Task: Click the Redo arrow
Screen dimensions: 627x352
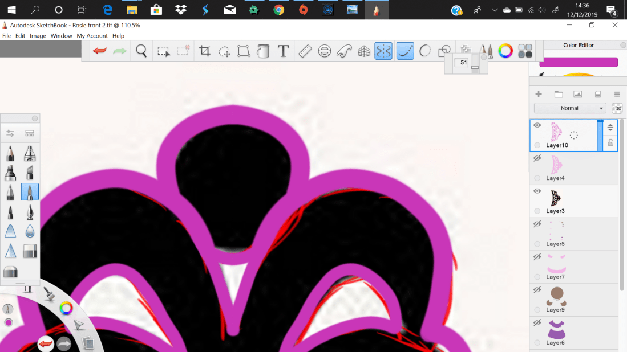Action: (118, 51)
